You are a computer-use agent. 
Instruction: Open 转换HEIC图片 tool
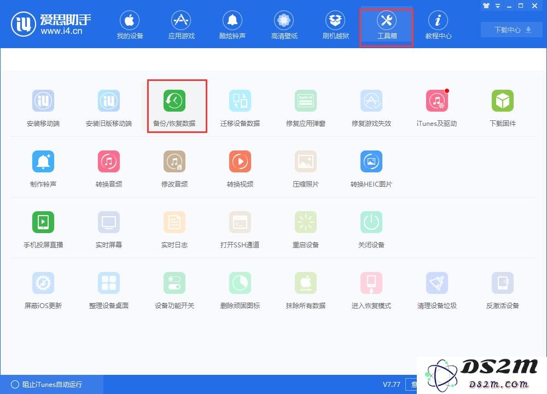[x=371, y=169]
